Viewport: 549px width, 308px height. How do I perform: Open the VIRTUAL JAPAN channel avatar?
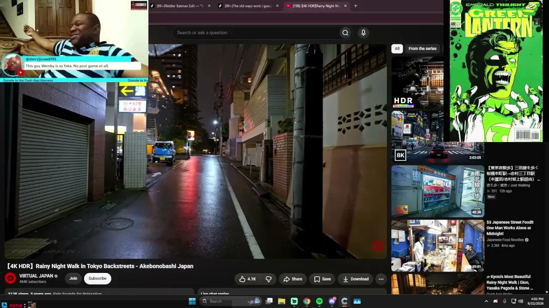10,278
